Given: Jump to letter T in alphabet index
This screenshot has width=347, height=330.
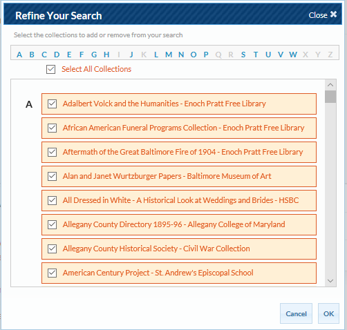Looking at the screenshot, I should [x=256, y=55].
